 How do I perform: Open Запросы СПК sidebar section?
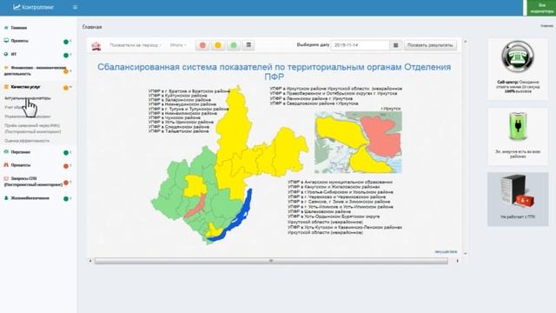[33, 182]
